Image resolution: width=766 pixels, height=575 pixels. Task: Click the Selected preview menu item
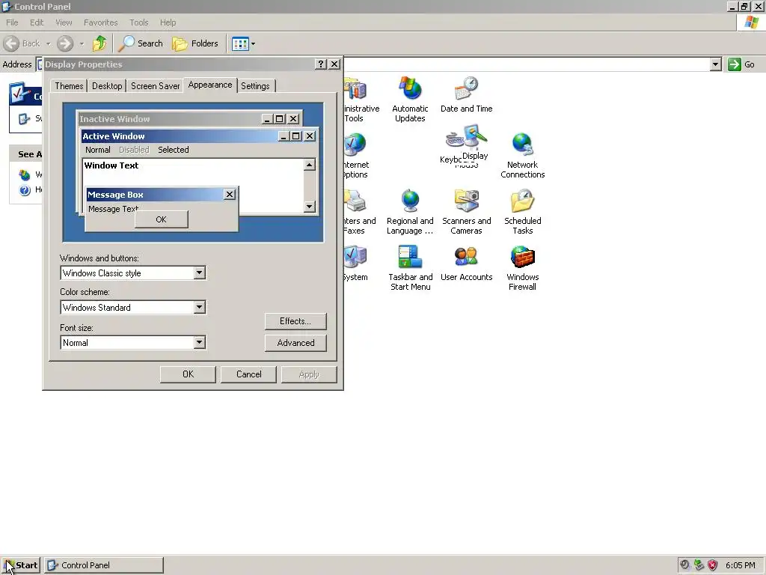coord(174,150)
